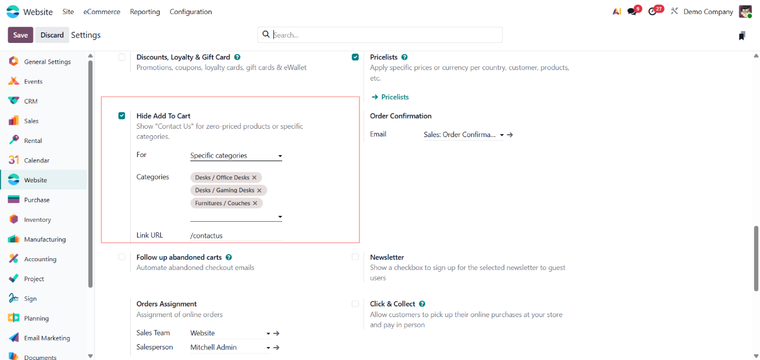Remove the Desks / Office Desks tag
Screen dimensions: 760x360
[255, 178]
